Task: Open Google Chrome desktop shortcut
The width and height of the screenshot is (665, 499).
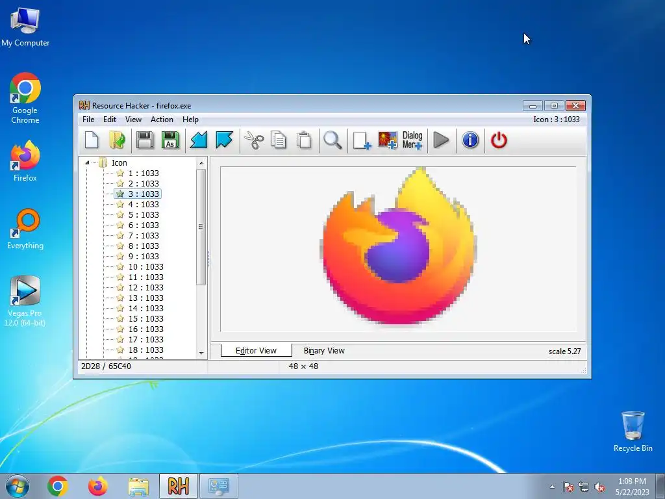Action: (x=25, y=99)
